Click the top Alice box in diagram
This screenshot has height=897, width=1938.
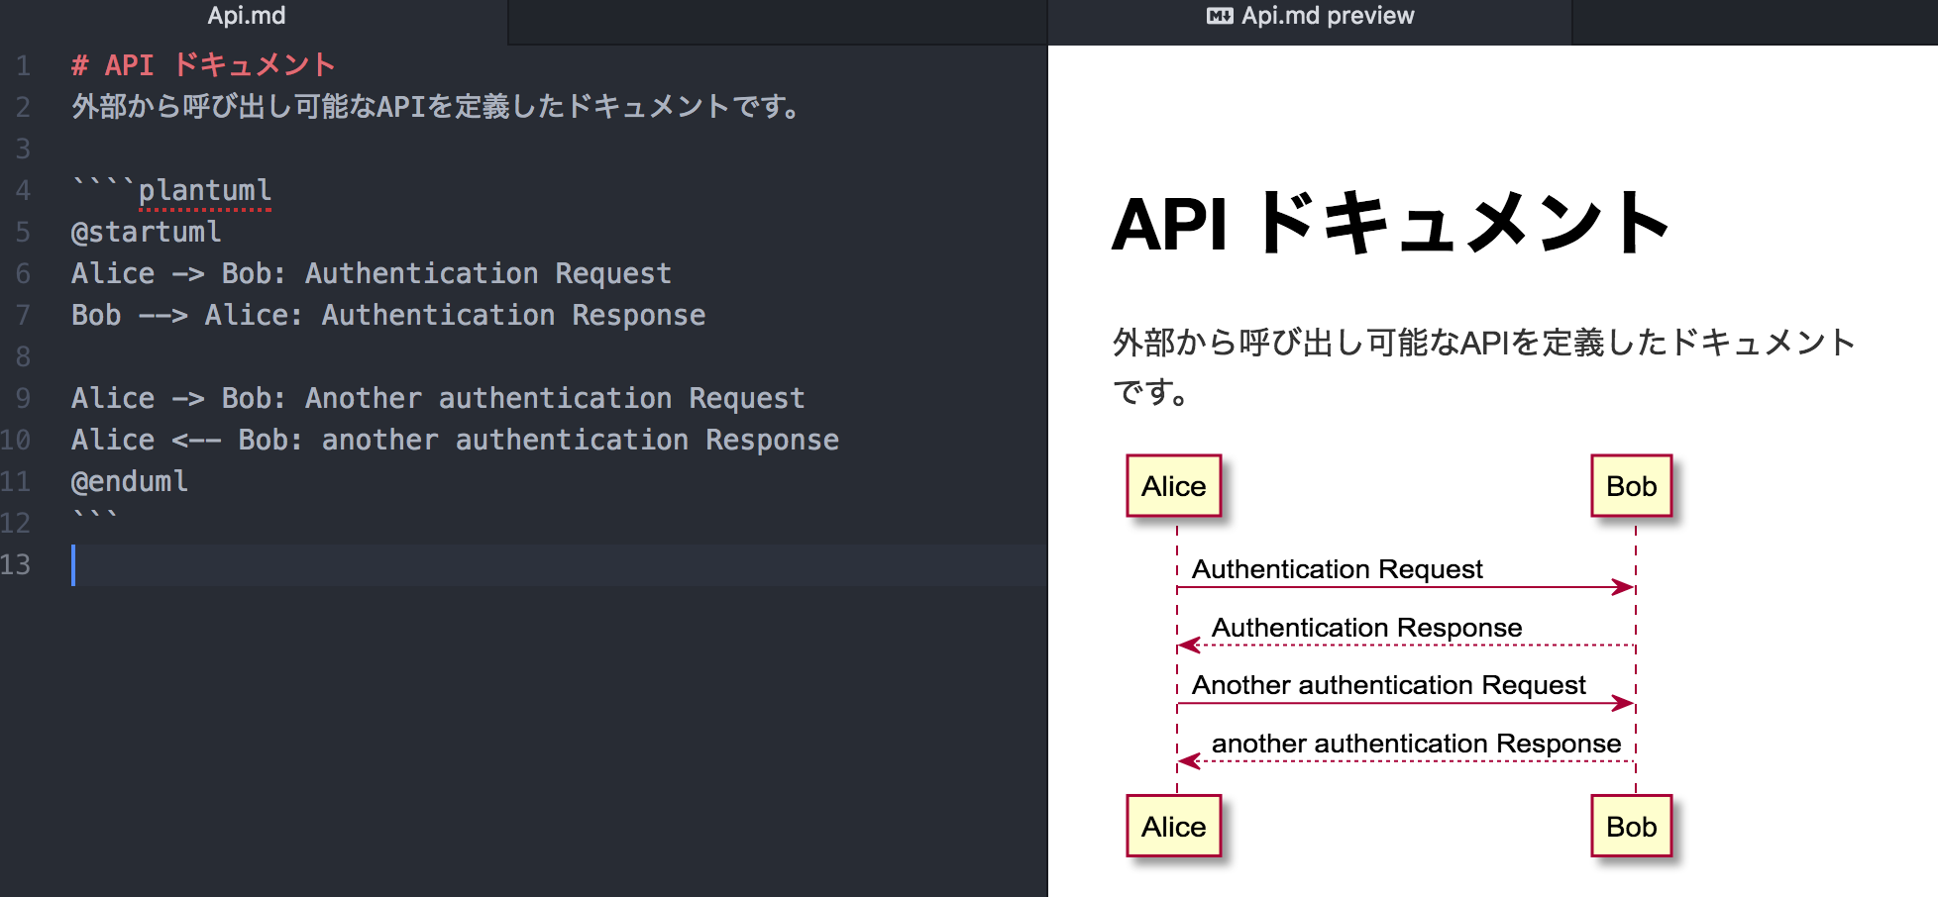pyautogui.click(x=1174, y=486)
